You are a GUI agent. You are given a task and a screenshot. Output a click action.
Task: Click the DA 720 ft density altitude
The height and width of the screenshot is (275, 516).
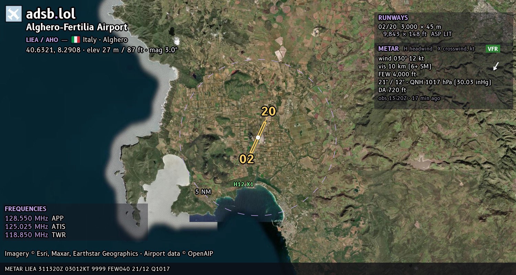point(392,90)
